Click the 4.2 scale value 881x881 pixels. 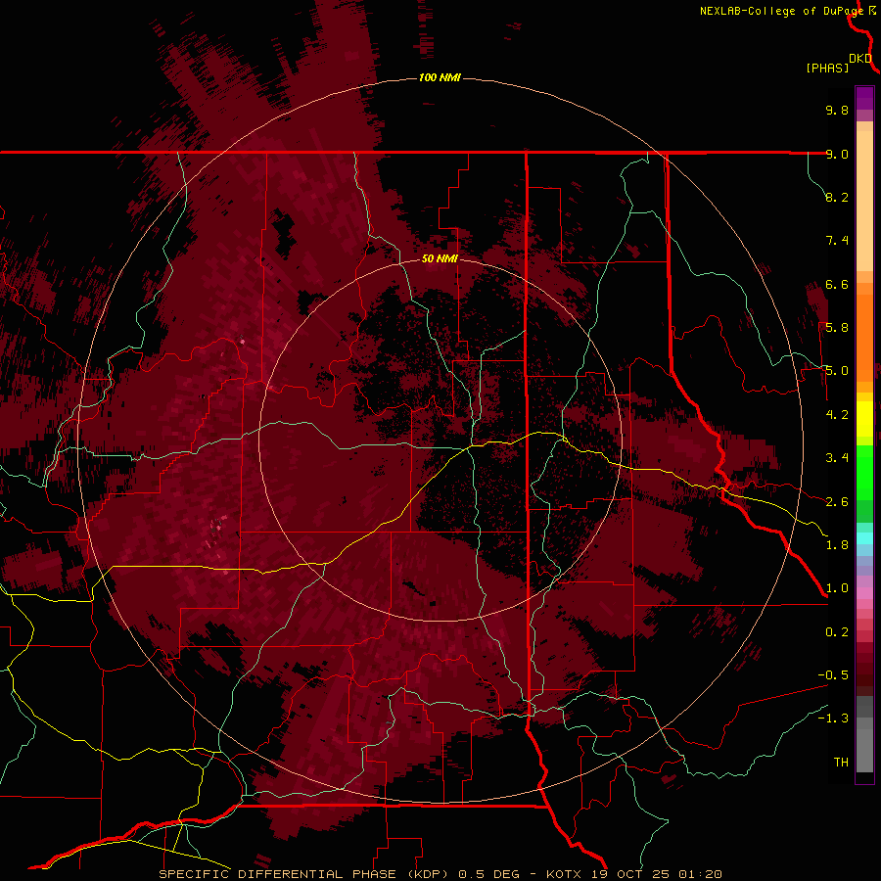coord(837,415)
